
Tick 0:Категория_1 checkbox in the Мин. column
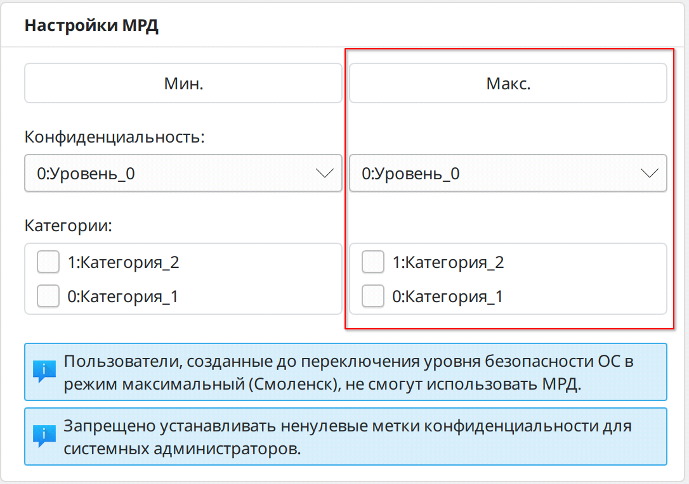(48, 296)
